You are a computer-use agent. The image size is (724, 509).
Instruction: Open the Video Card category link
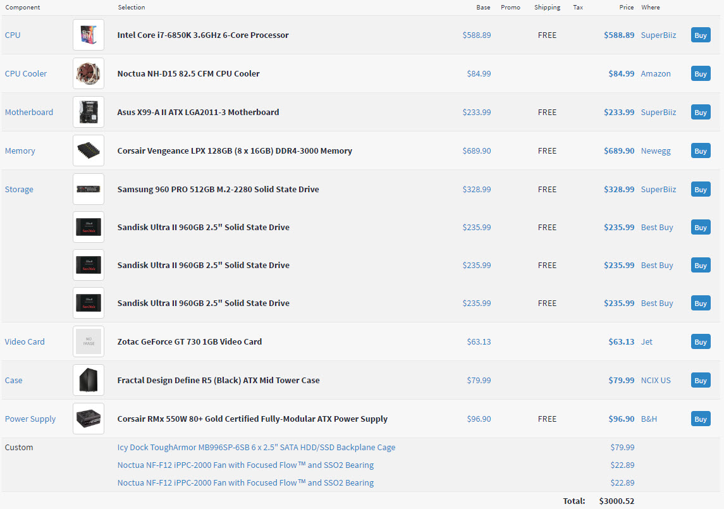pyautogui.click(x=25, y=342)
